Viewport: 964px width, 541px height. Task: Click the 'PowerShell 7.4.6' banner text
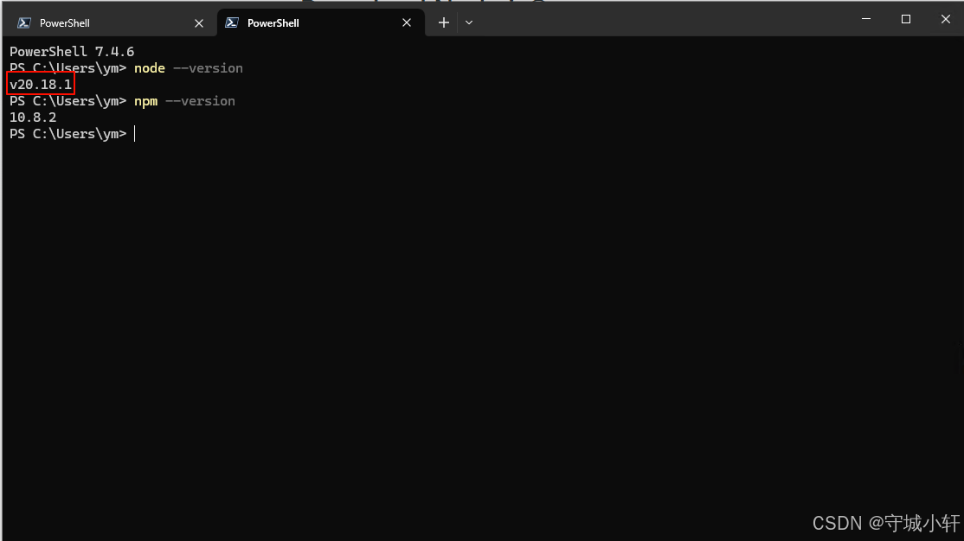(x=72, y=52)
